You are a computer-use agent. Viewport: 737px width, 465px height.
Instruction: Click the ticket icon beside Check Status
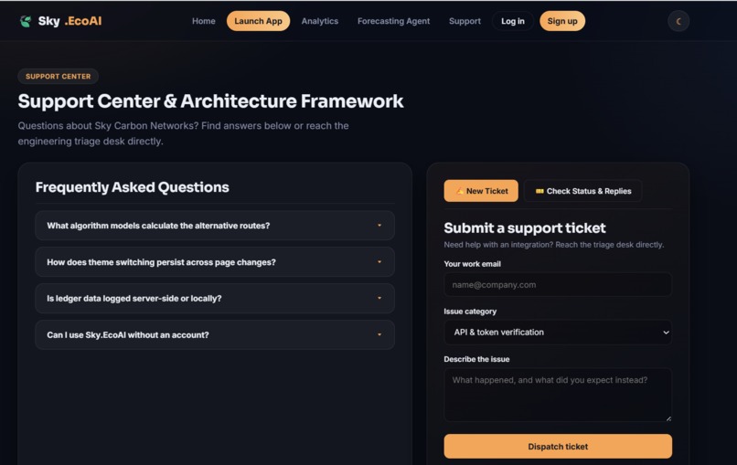coord(539,191)
